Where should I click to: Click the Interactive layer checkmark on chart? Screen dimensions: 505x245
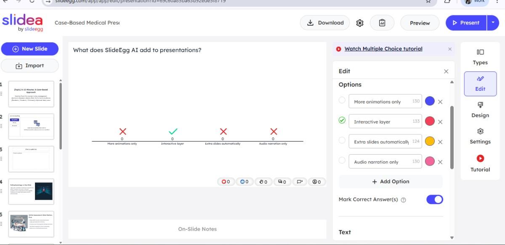coord(173,132)
